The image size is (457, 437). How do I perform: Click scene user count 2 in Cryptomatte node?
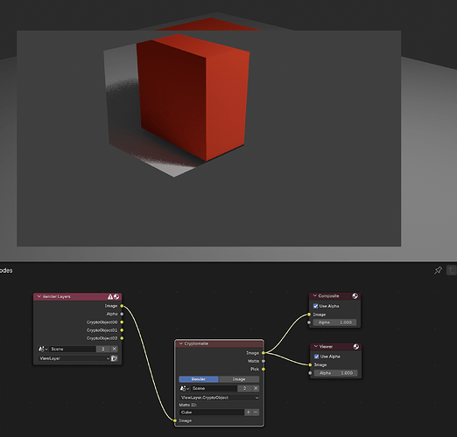244,388
